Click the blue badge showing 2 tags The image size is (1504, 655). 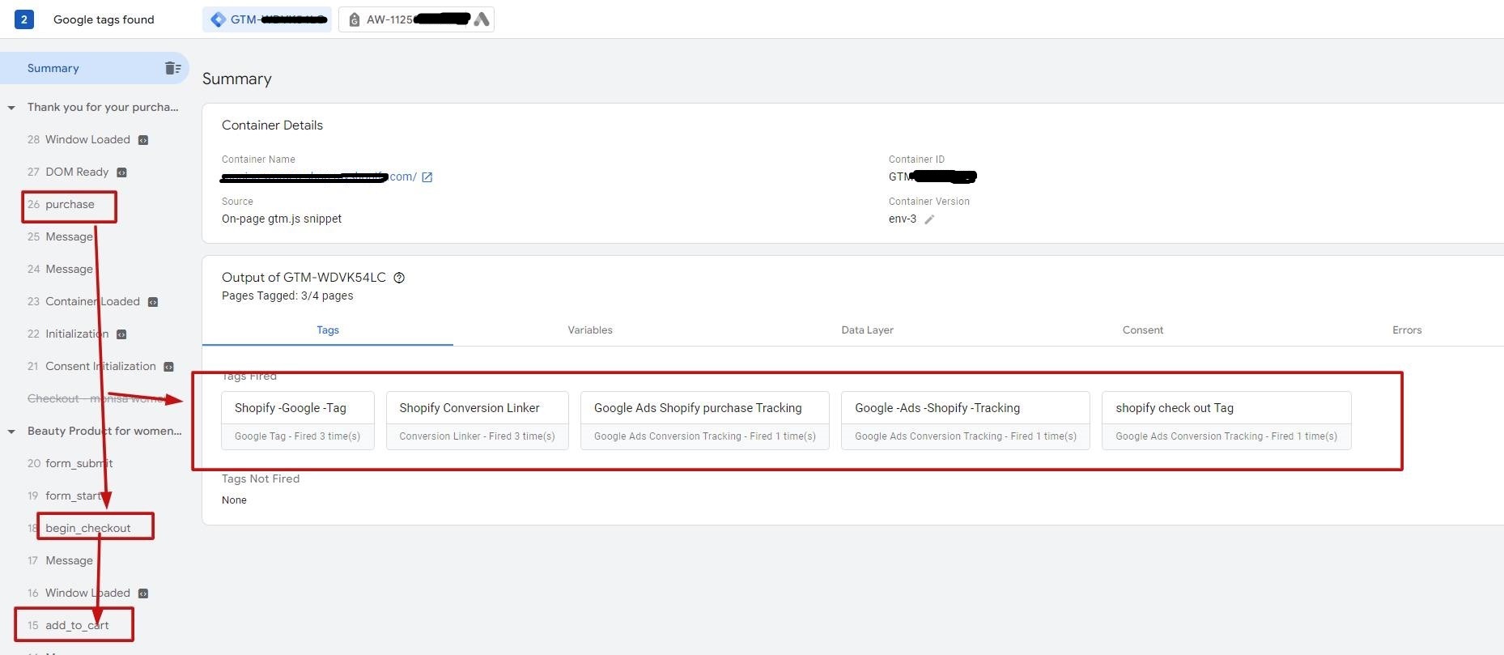pyautogui.click(x=24, y=19)
